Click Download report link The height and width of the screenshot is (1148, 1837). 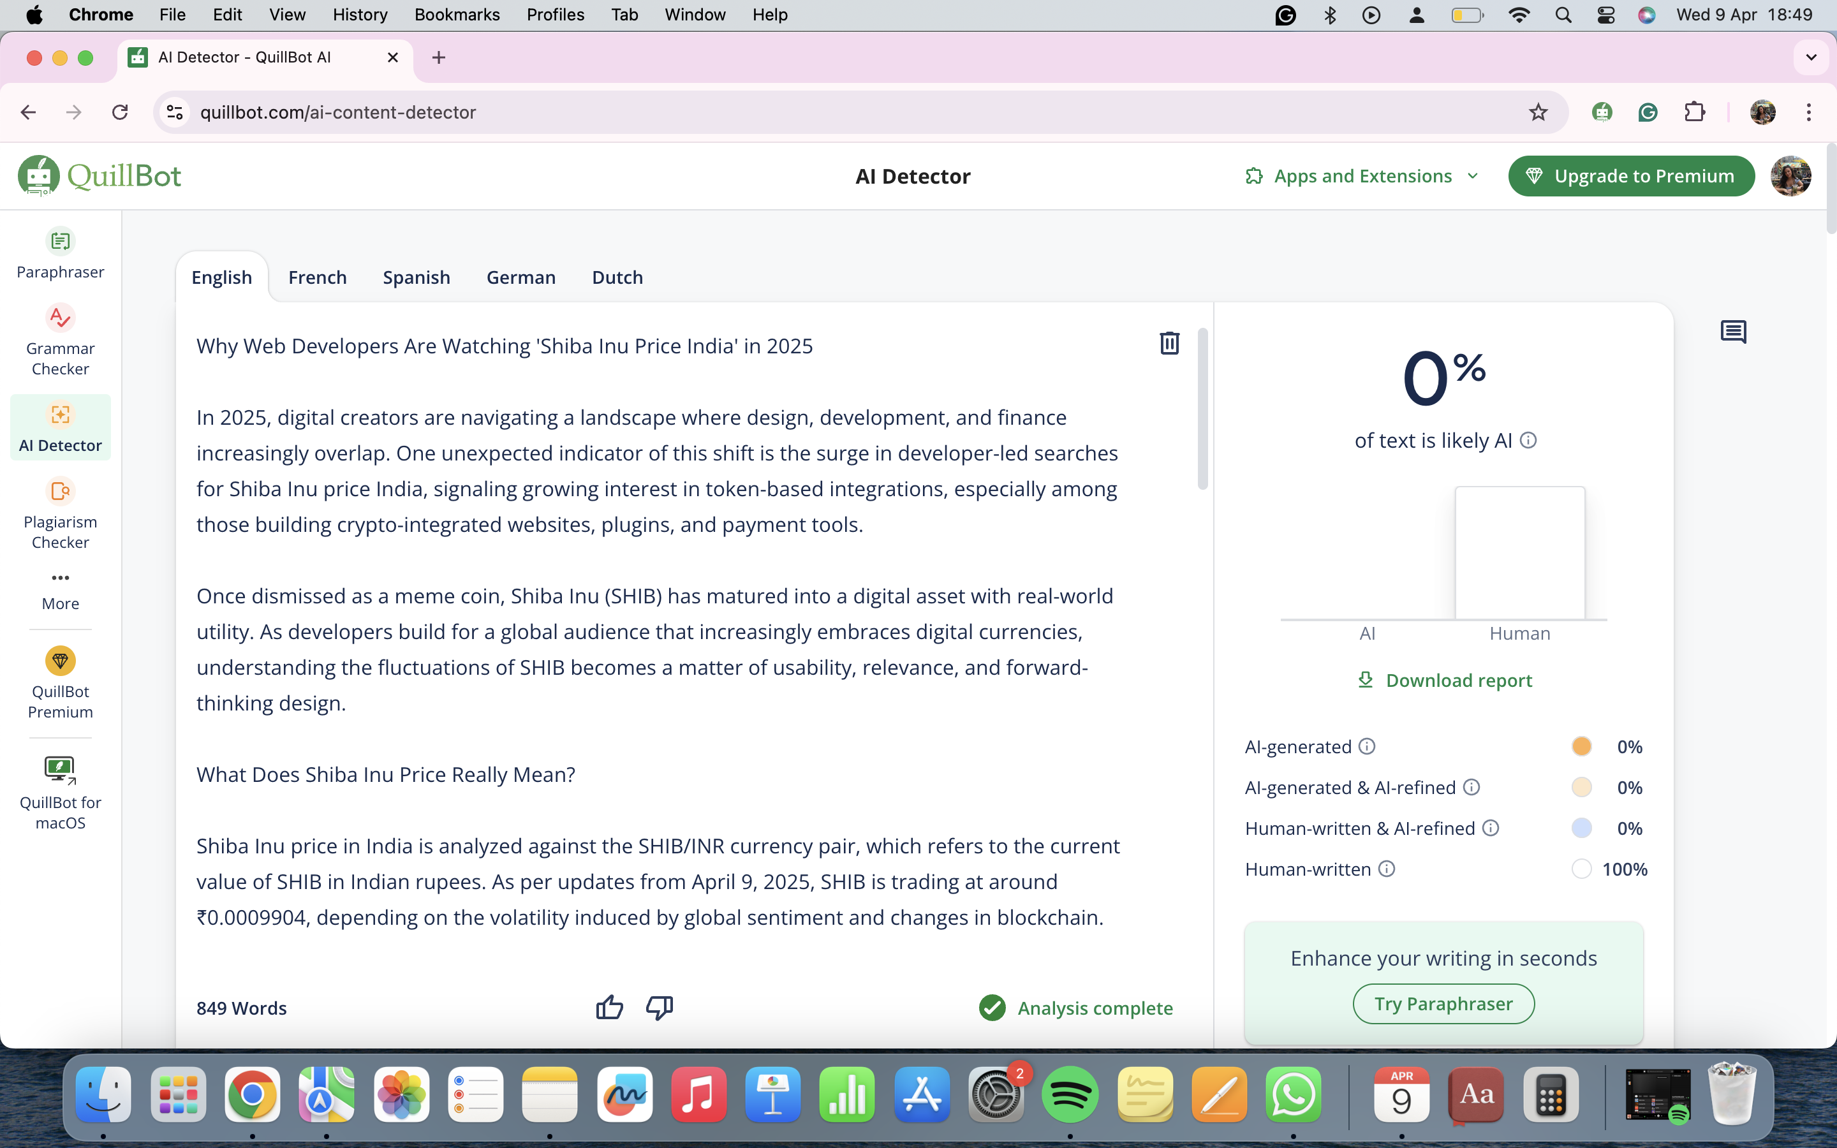click(x=1445, y=681)
